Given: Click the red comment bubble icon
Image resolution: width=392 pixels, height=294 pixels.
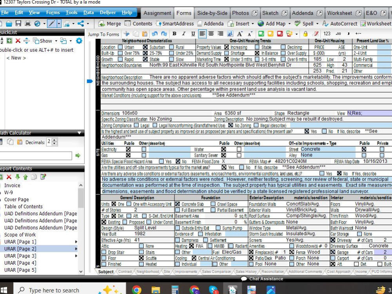Looking at the screenshot, I should pyautogui.click(x=280, y=34).
